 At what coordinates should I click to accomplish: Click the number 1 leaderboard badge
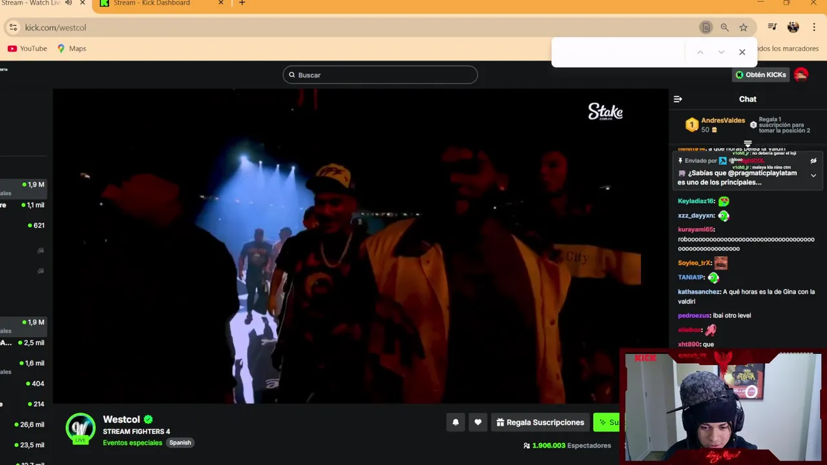(x=692, y=125)
